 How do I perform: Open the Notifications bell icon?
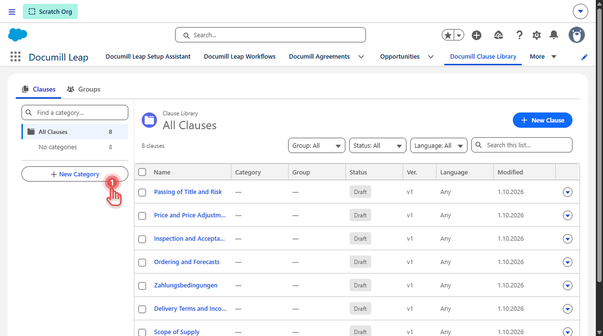(x=554, y=35)
